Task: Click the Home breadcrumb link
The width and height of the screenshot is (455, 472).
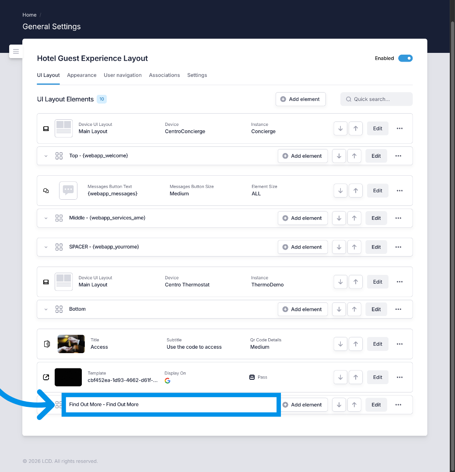Action: click(x=29, y=15)
